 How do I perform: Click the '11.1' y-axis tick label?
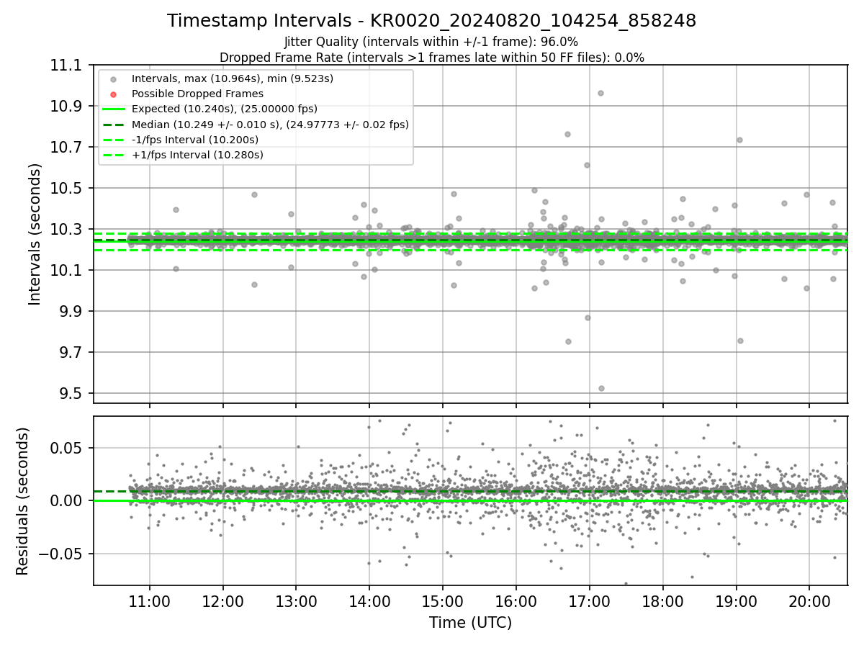click(67, 66)
